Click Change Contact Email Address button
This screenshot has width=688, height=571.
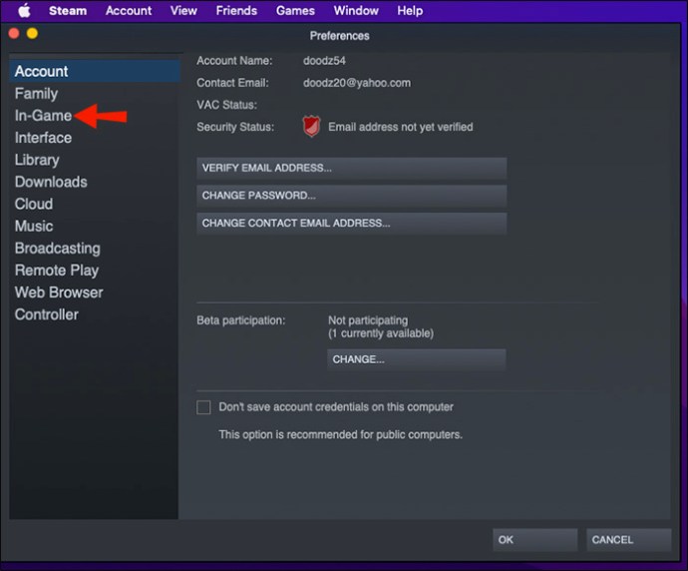click(351, 224)
